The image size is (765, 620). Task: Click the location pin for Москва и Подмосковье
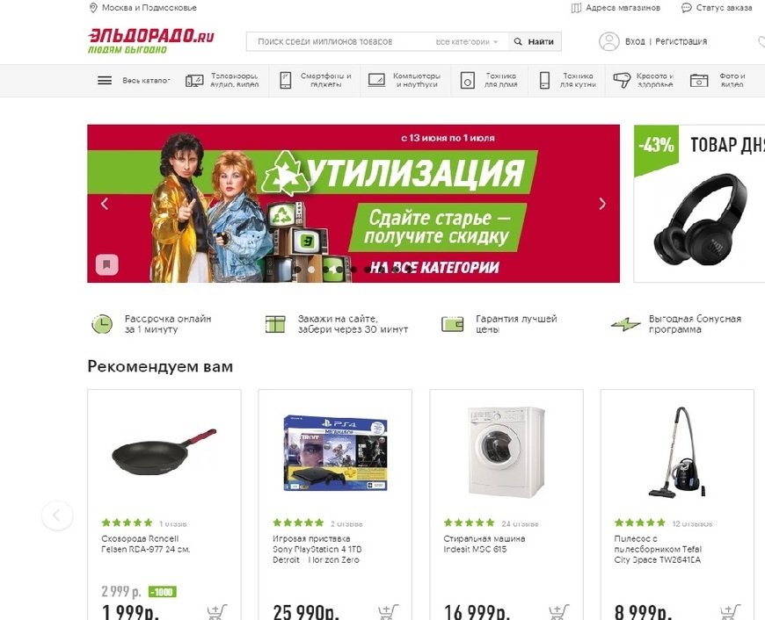click(93, 8)
